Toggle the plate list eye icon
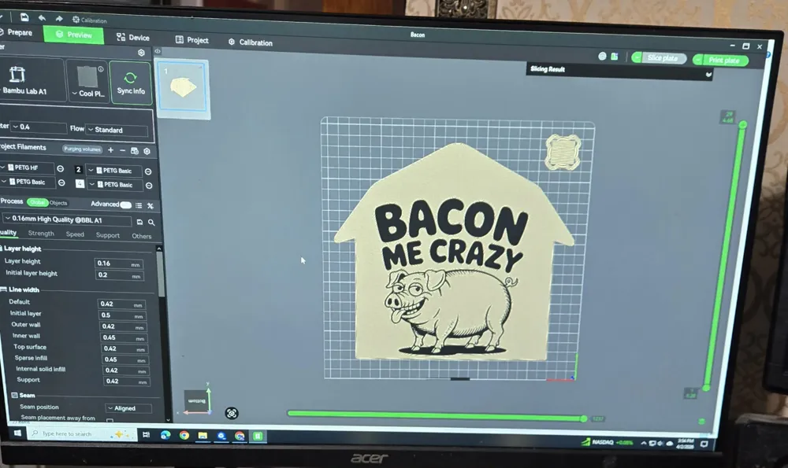 pyautogui.click(x=158, y=51)
